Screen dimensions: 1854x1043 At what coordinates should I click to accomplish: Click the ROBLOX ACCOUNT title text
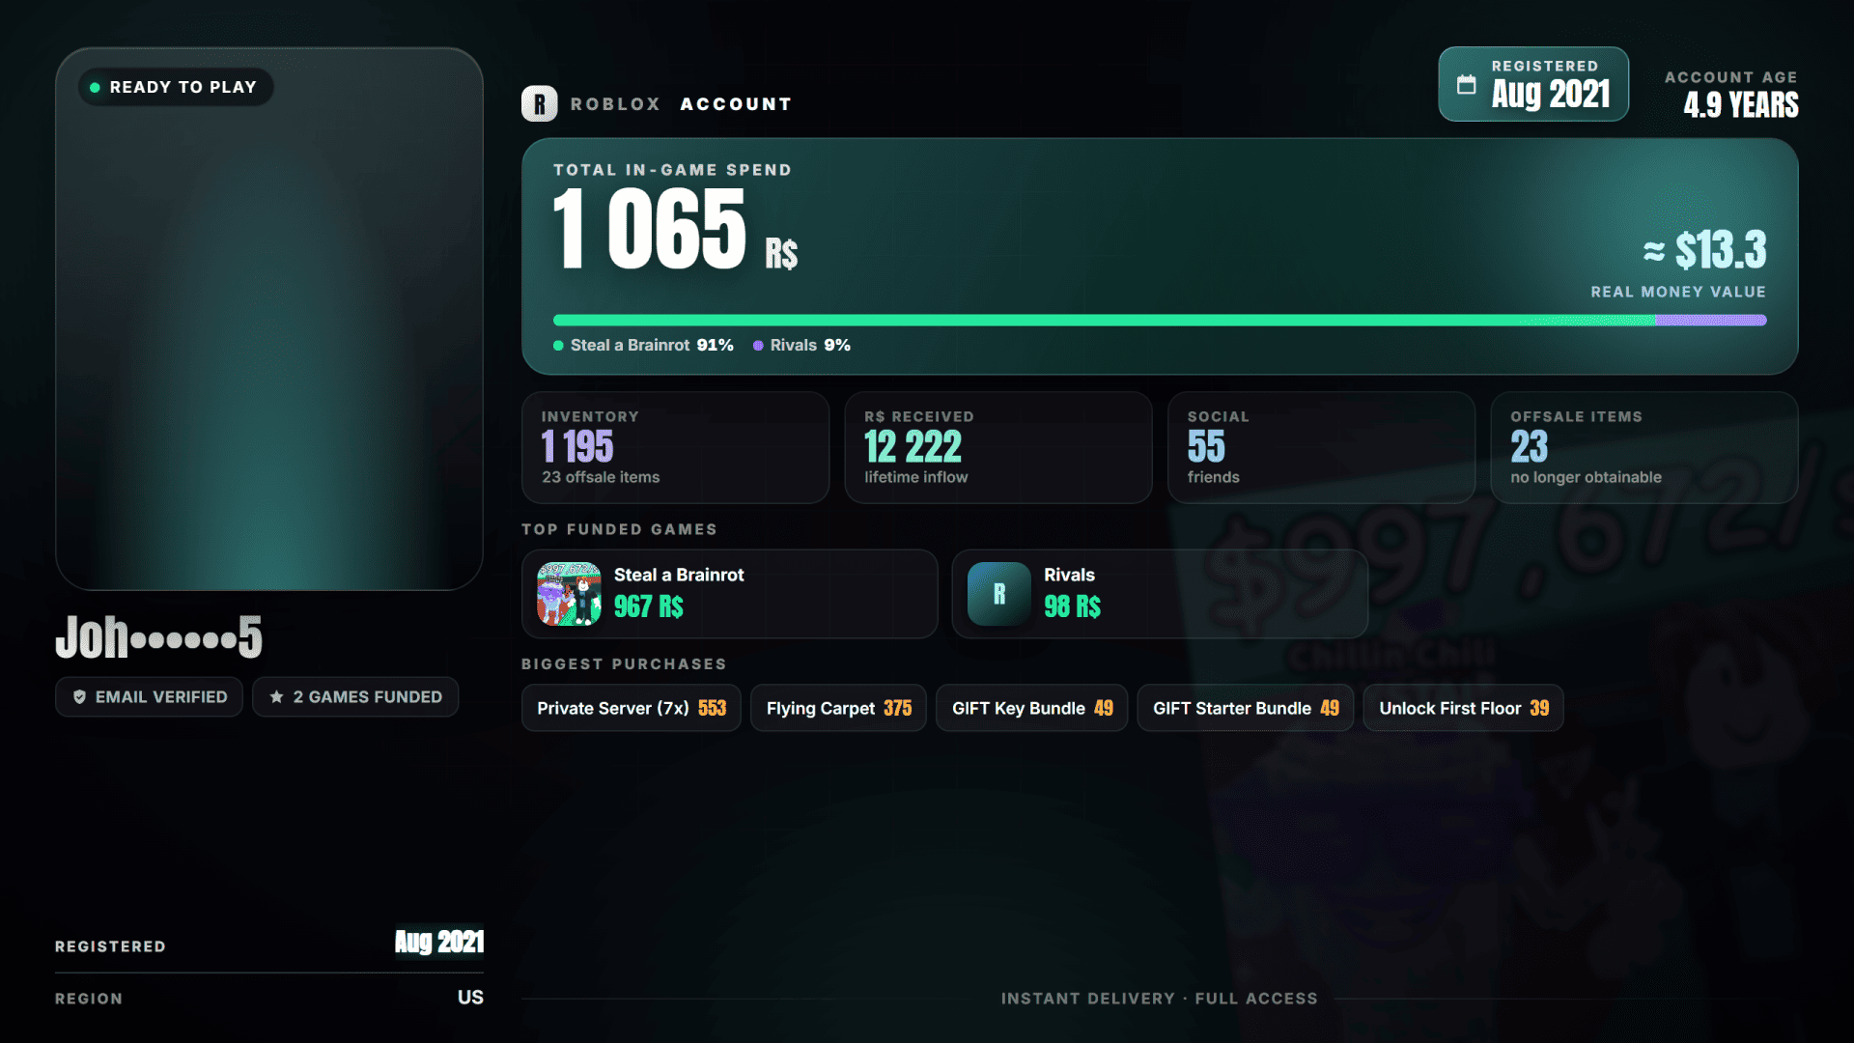[681, 104]
